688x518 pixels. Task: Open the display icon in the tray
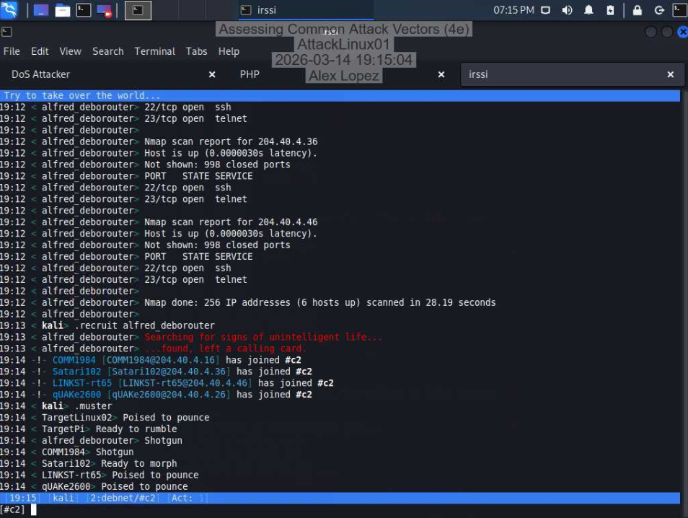pos(547,10)
